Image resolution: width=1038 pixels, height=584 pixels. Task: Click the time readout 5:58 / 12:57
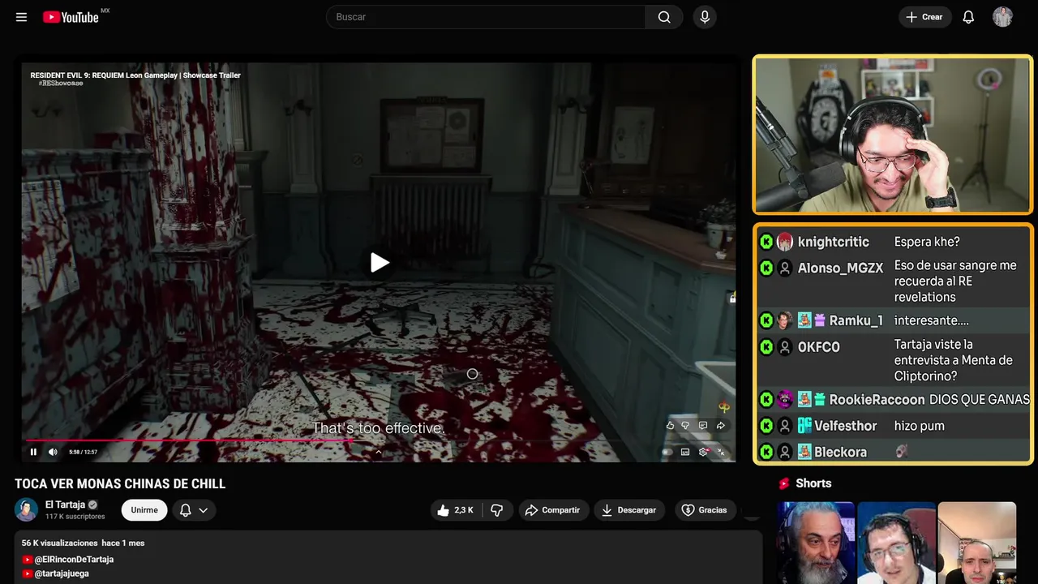(x=84, y=452)
